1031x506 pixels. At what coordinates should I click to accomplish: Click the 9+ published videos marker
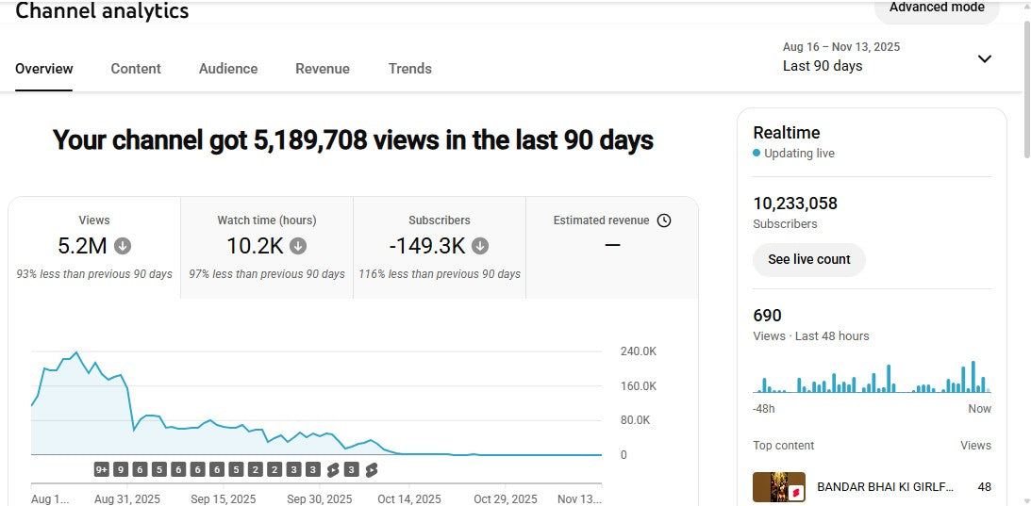(102, 469)
